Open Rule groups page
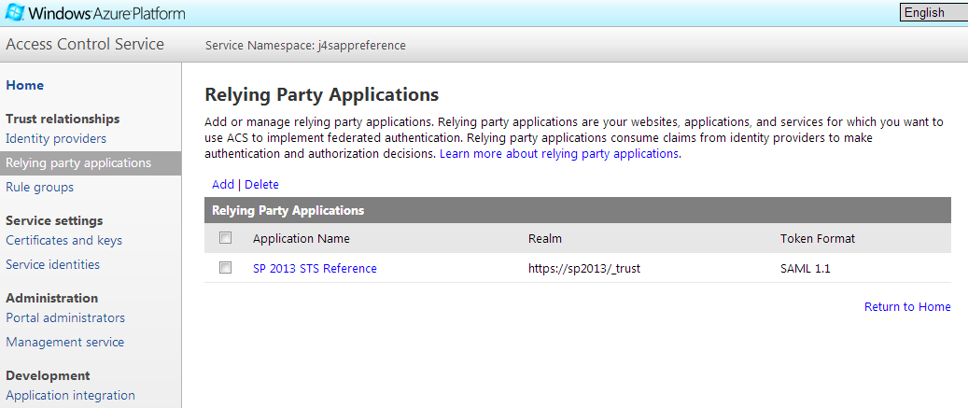 (39, 187)
